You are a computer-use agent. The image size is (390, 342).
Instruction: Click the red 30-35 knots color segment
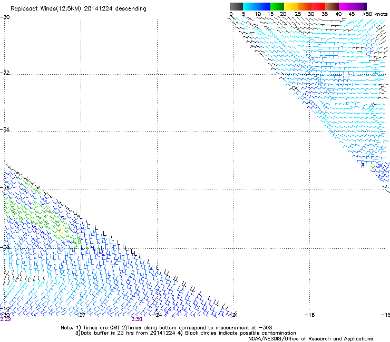pos(318,6)
